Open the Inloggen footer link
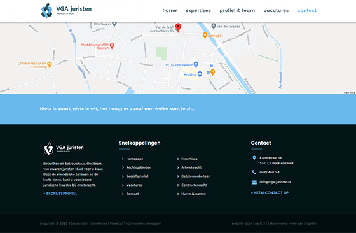This screenshot has height=233, width=356. coord(154,223)
